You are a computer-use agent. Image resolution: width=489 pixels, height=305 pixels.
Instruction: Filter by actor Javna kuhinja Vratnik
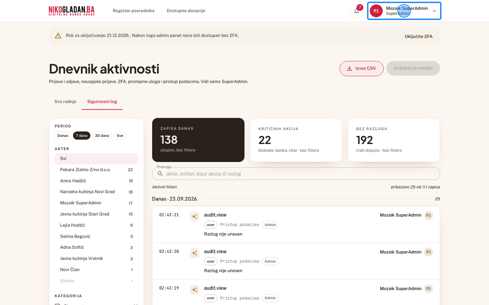coord(96,259)
